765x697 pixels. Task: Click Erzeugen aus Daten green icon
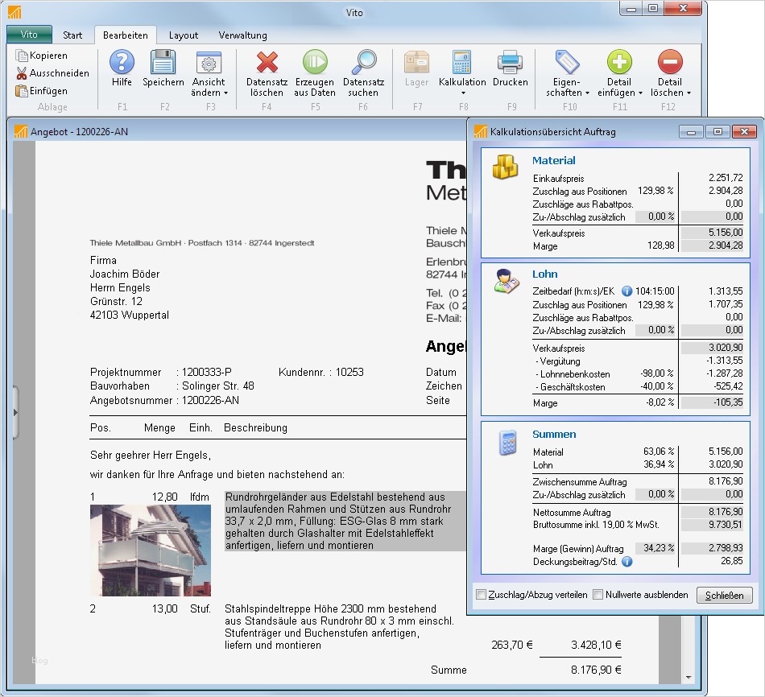[315, 63]
